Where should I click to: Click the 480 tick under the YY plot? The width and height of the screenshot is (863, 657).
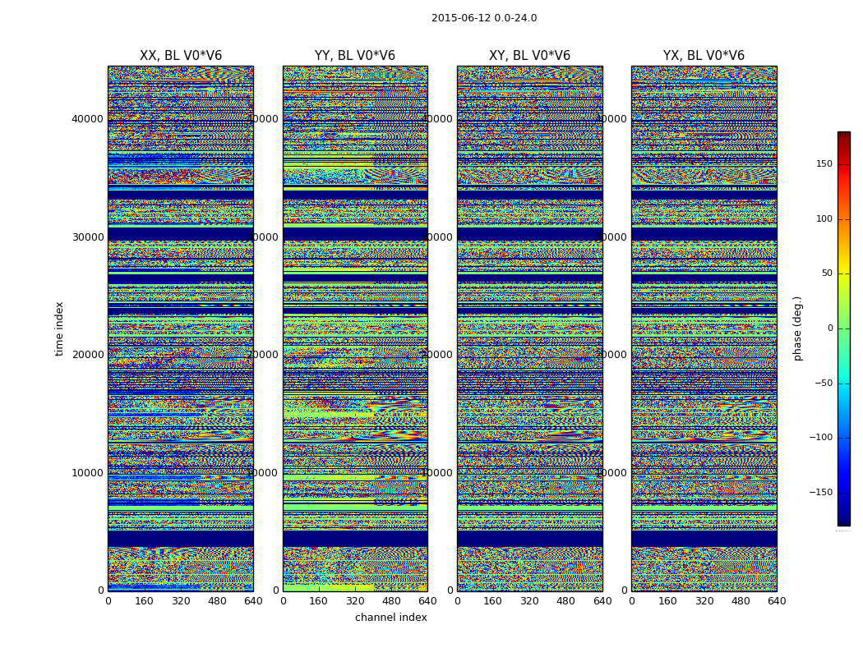(x=391, y=601)
